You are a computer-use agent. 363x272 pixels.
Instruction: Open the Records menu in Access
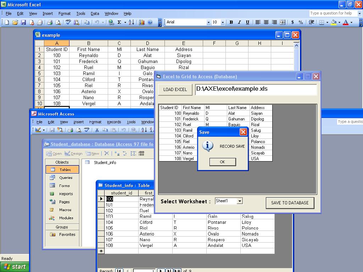pos(114,122)
